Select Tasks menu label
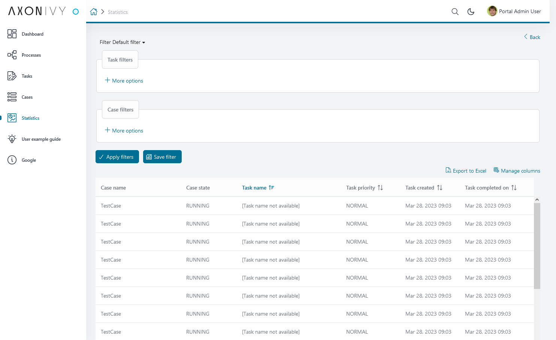 (x=27, y=76)
